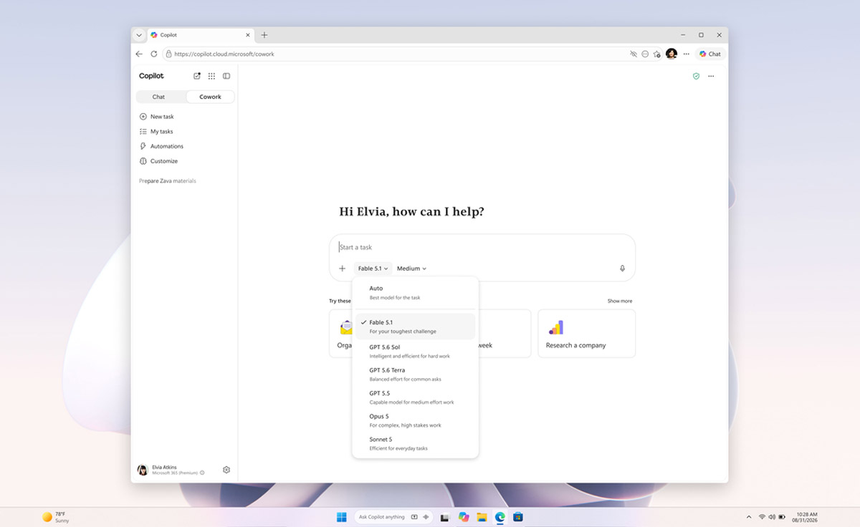
Task: Select the Cowork tab
Action: [210, 97]
